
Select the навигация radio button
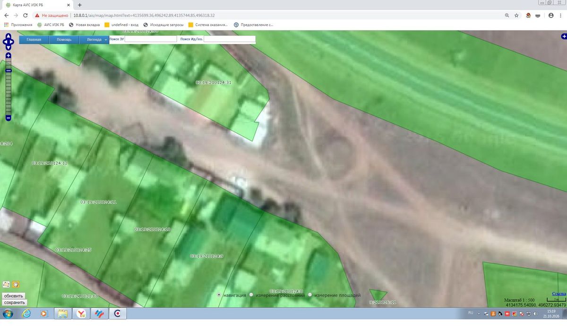coord(219,295)
